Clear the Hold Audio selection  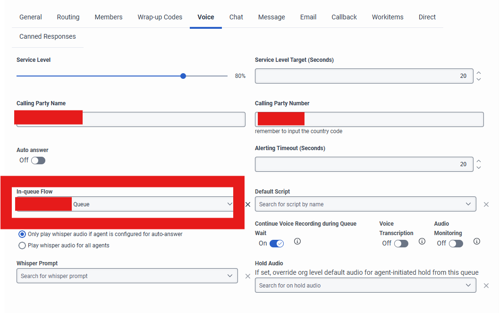pos(486,286)
